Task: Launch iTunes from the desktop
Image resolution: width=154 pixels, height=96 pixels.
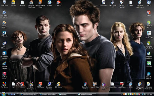Action: [50, 3]
